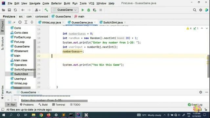Go to previous highlighted error arrow
This screenshot has width=210, height=118.
point(202,29)
